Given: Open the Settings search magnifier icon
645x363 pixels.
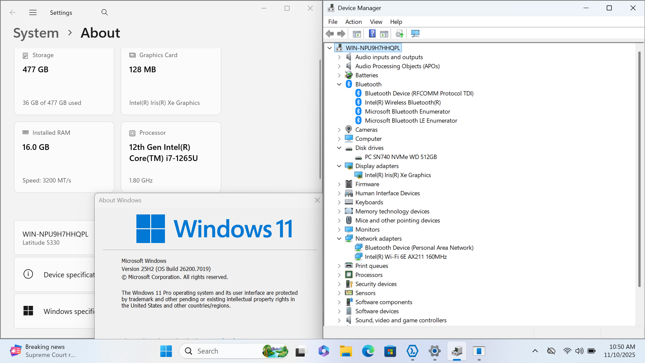Looking at the screenshot, I should (x=104, y=12).
